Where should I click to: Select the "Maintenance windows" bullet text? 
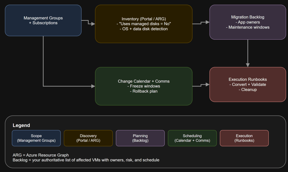(247, 27)
